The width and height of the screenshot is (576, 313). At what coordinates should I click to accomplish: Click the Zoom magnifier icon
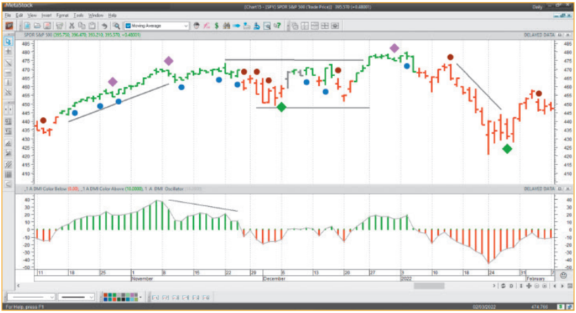click(116, 26)
